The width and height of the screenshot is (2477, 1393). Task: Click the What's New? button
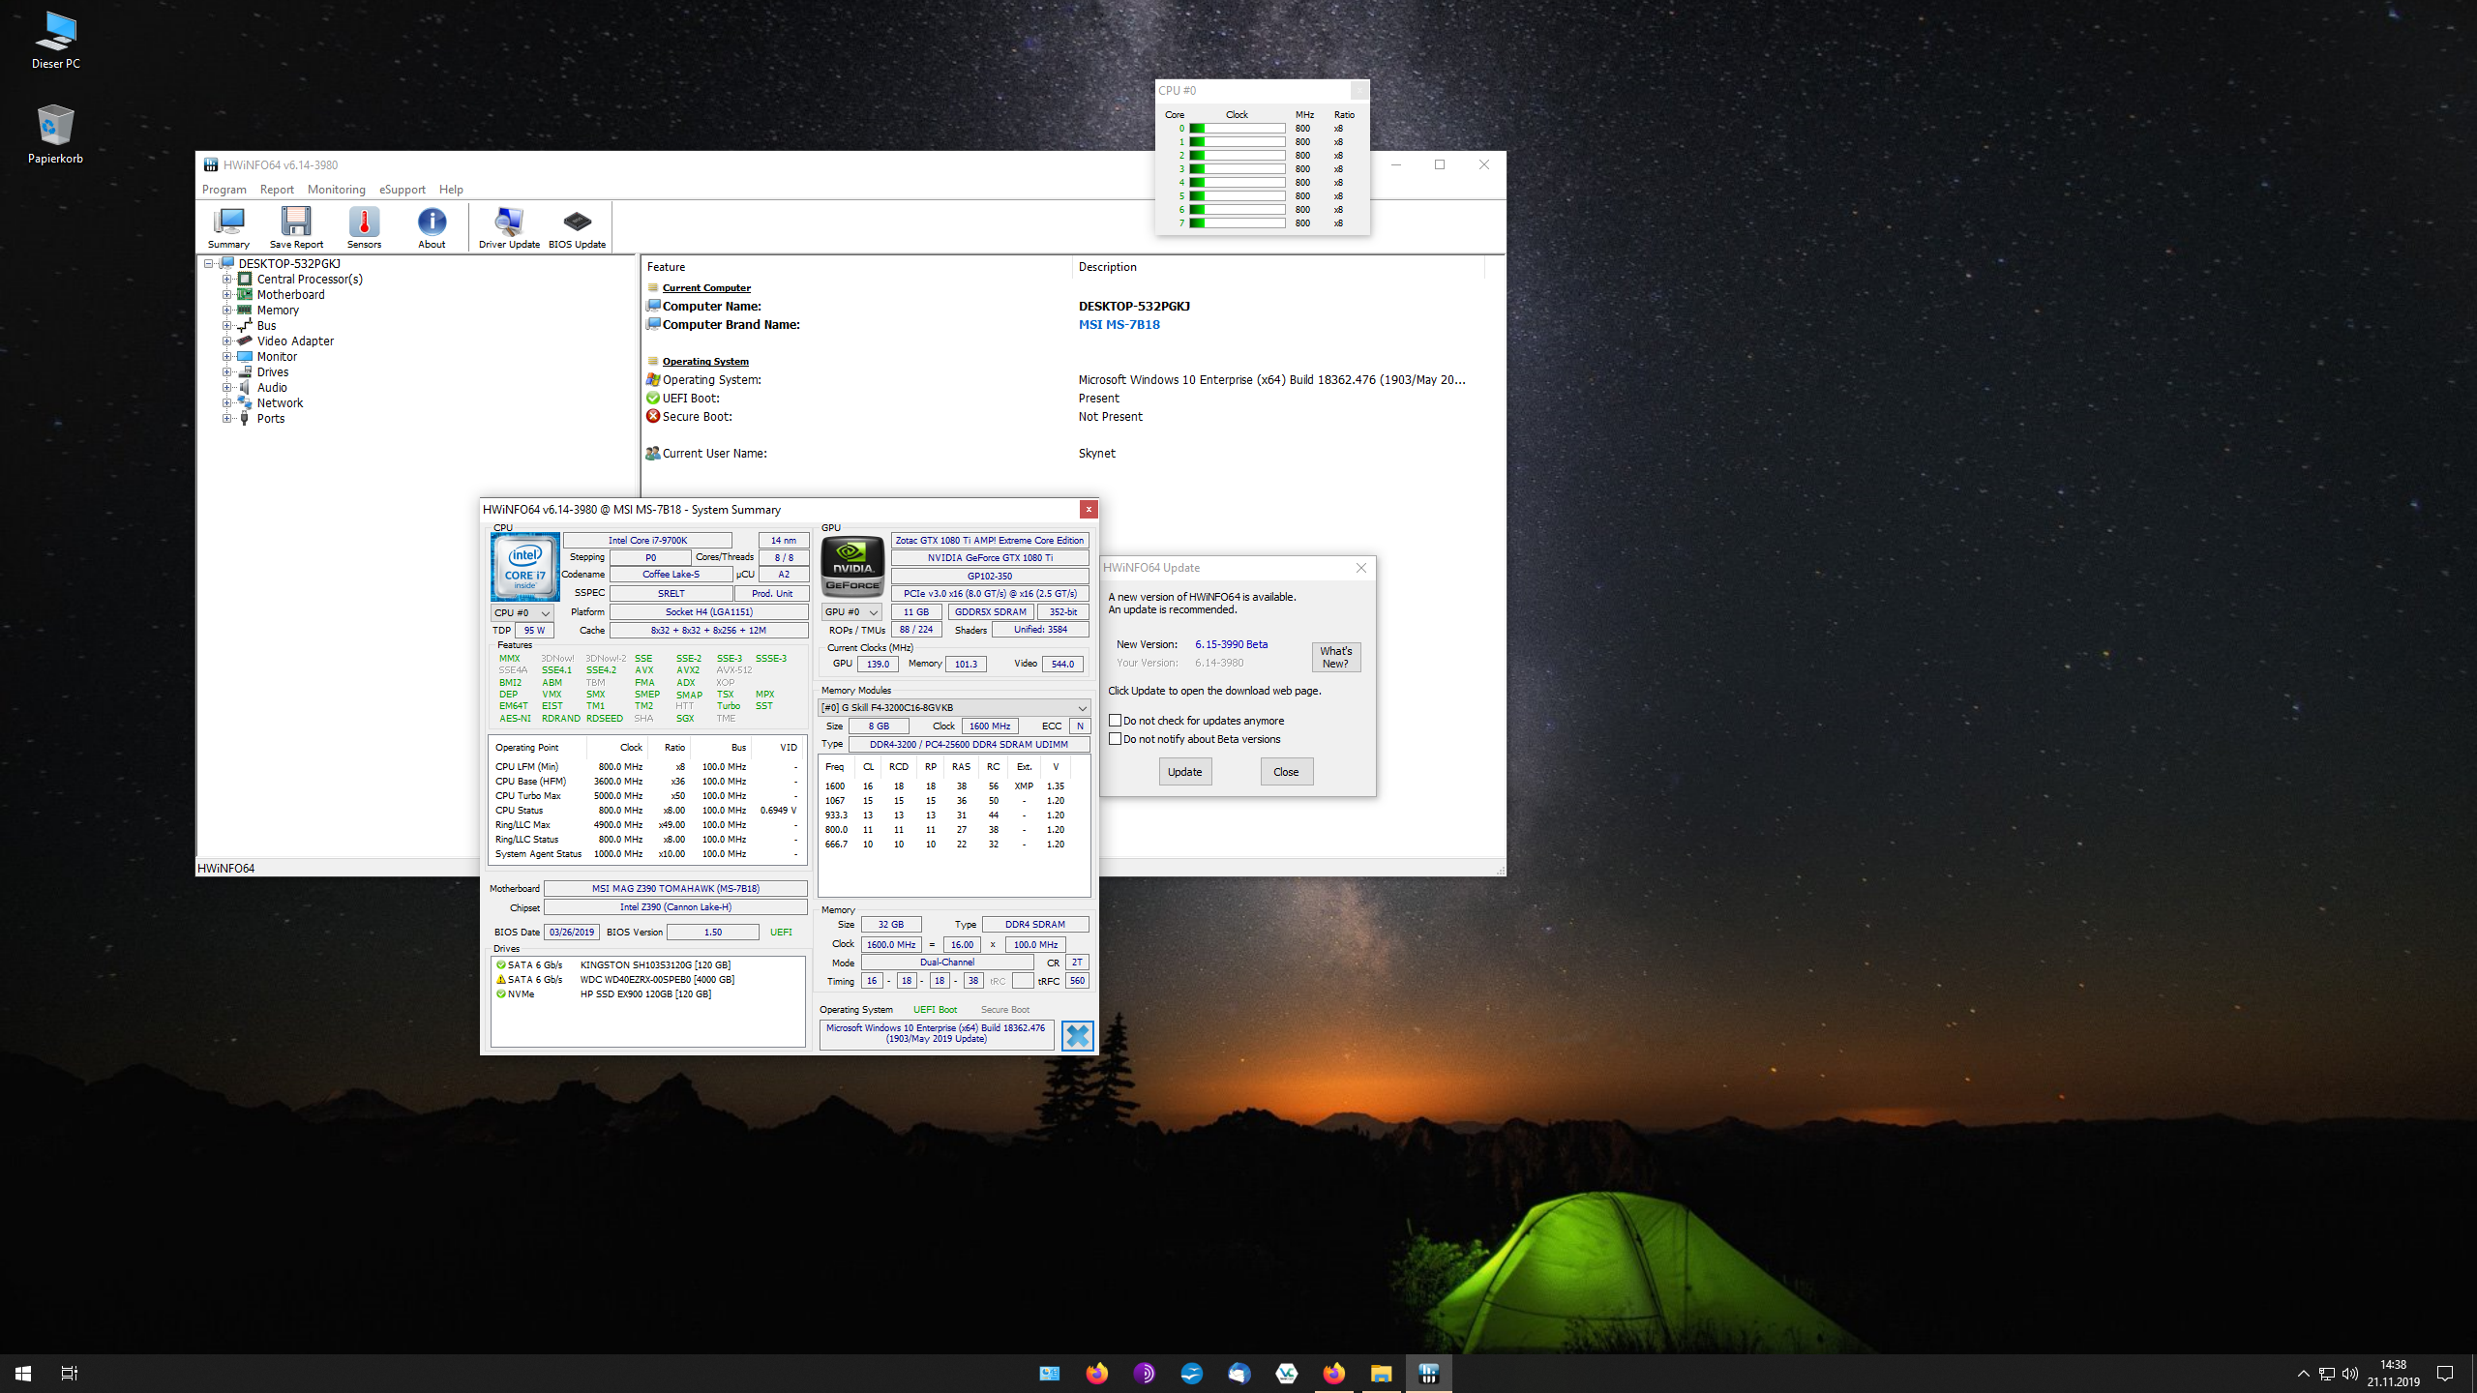tap(1335, 657)
